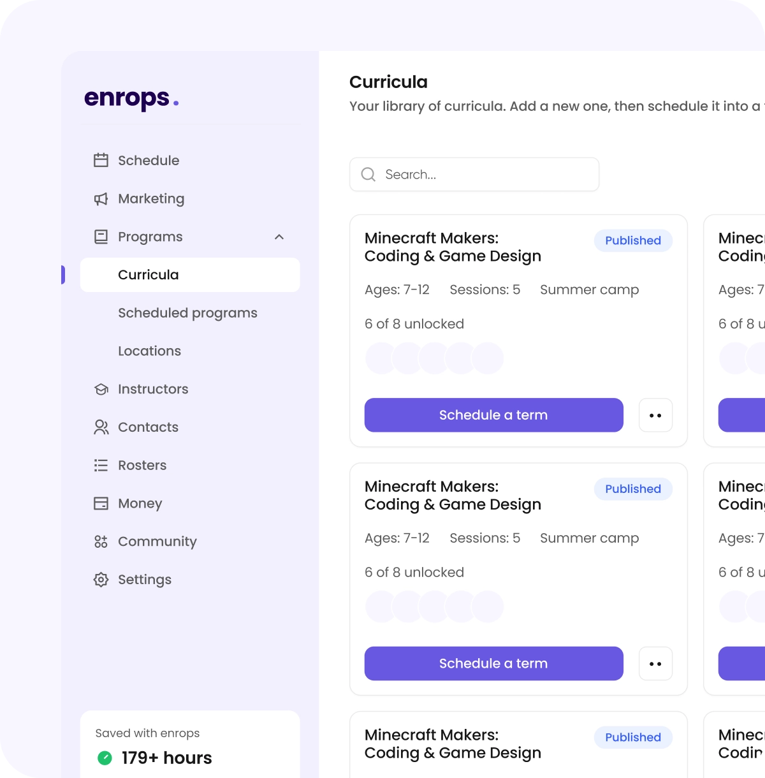765x778 pixels.
Task: Click 'Summer camp' on first card
Action: [x=590, y=290]
